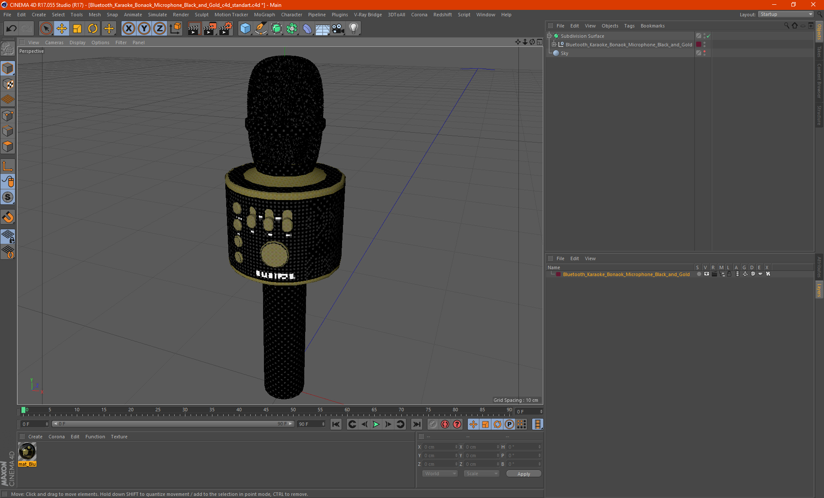Click the Coordinate System icon
This screenshot has height=498, width=824.
click(175, 28)
